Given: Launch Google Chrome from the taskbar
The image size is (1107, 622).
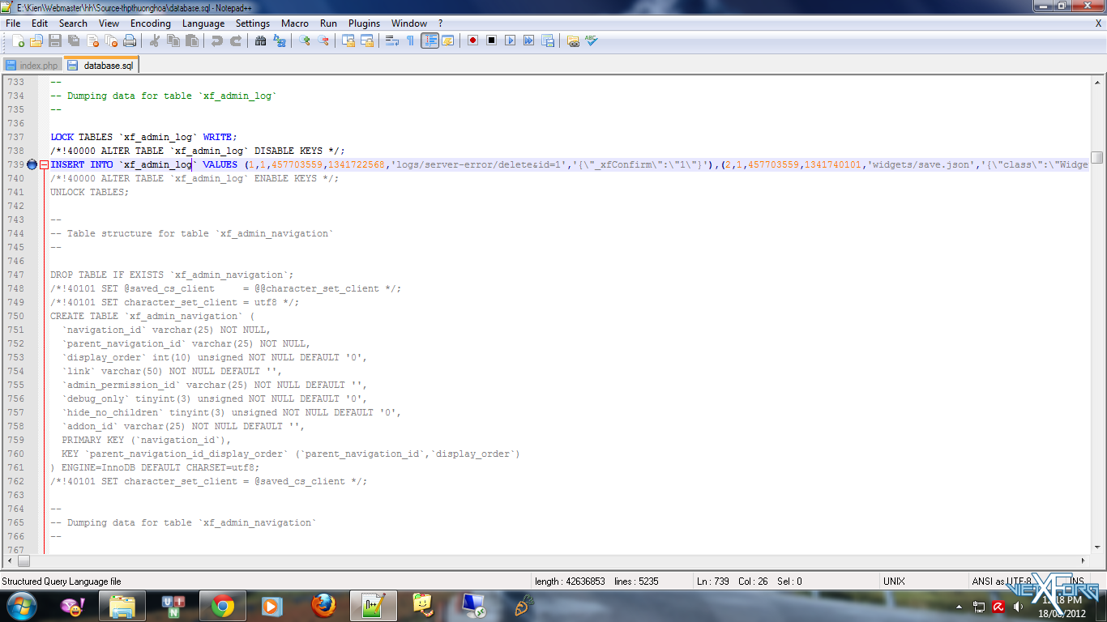Looking at the screenshot, I should [x=223, y=606].
